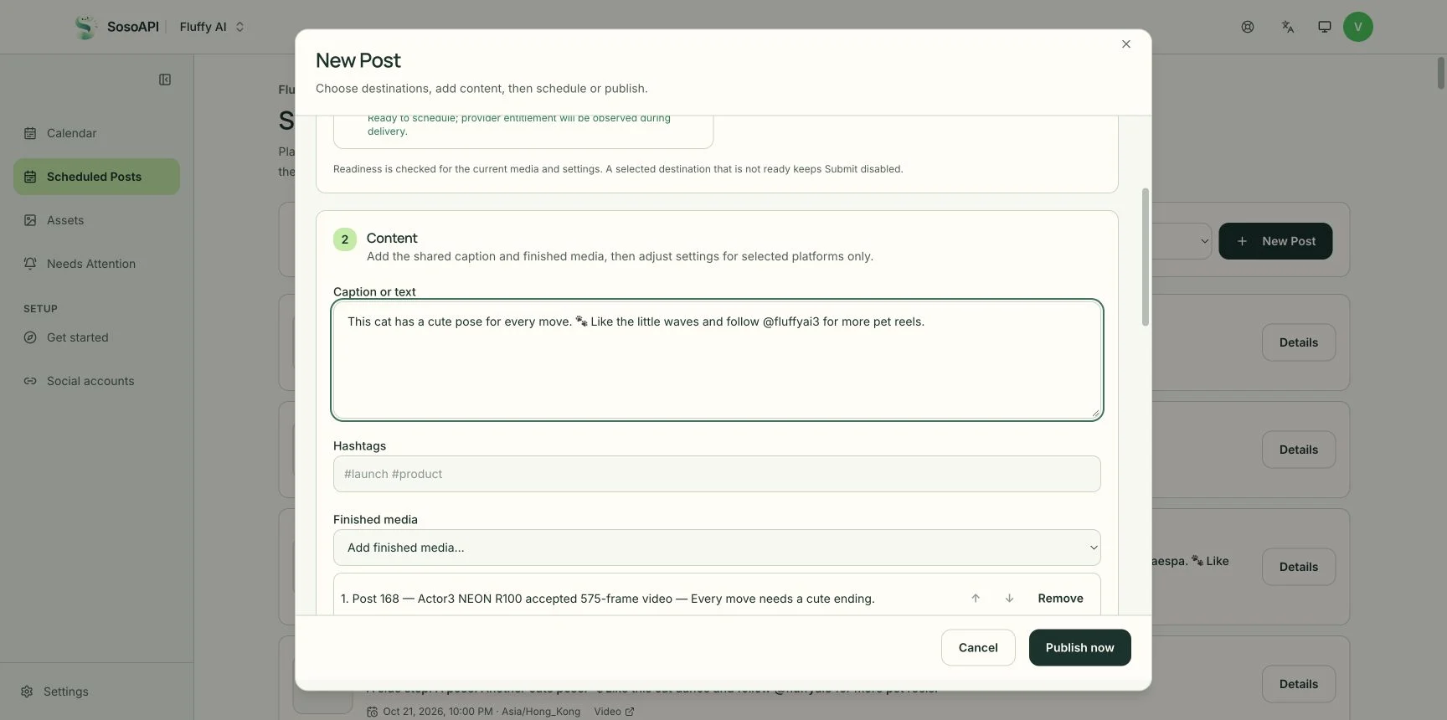Move the Post 168 media item up
Image resolution: width=1447 pixels, height=720 pixels.
[x=976, y=598]
